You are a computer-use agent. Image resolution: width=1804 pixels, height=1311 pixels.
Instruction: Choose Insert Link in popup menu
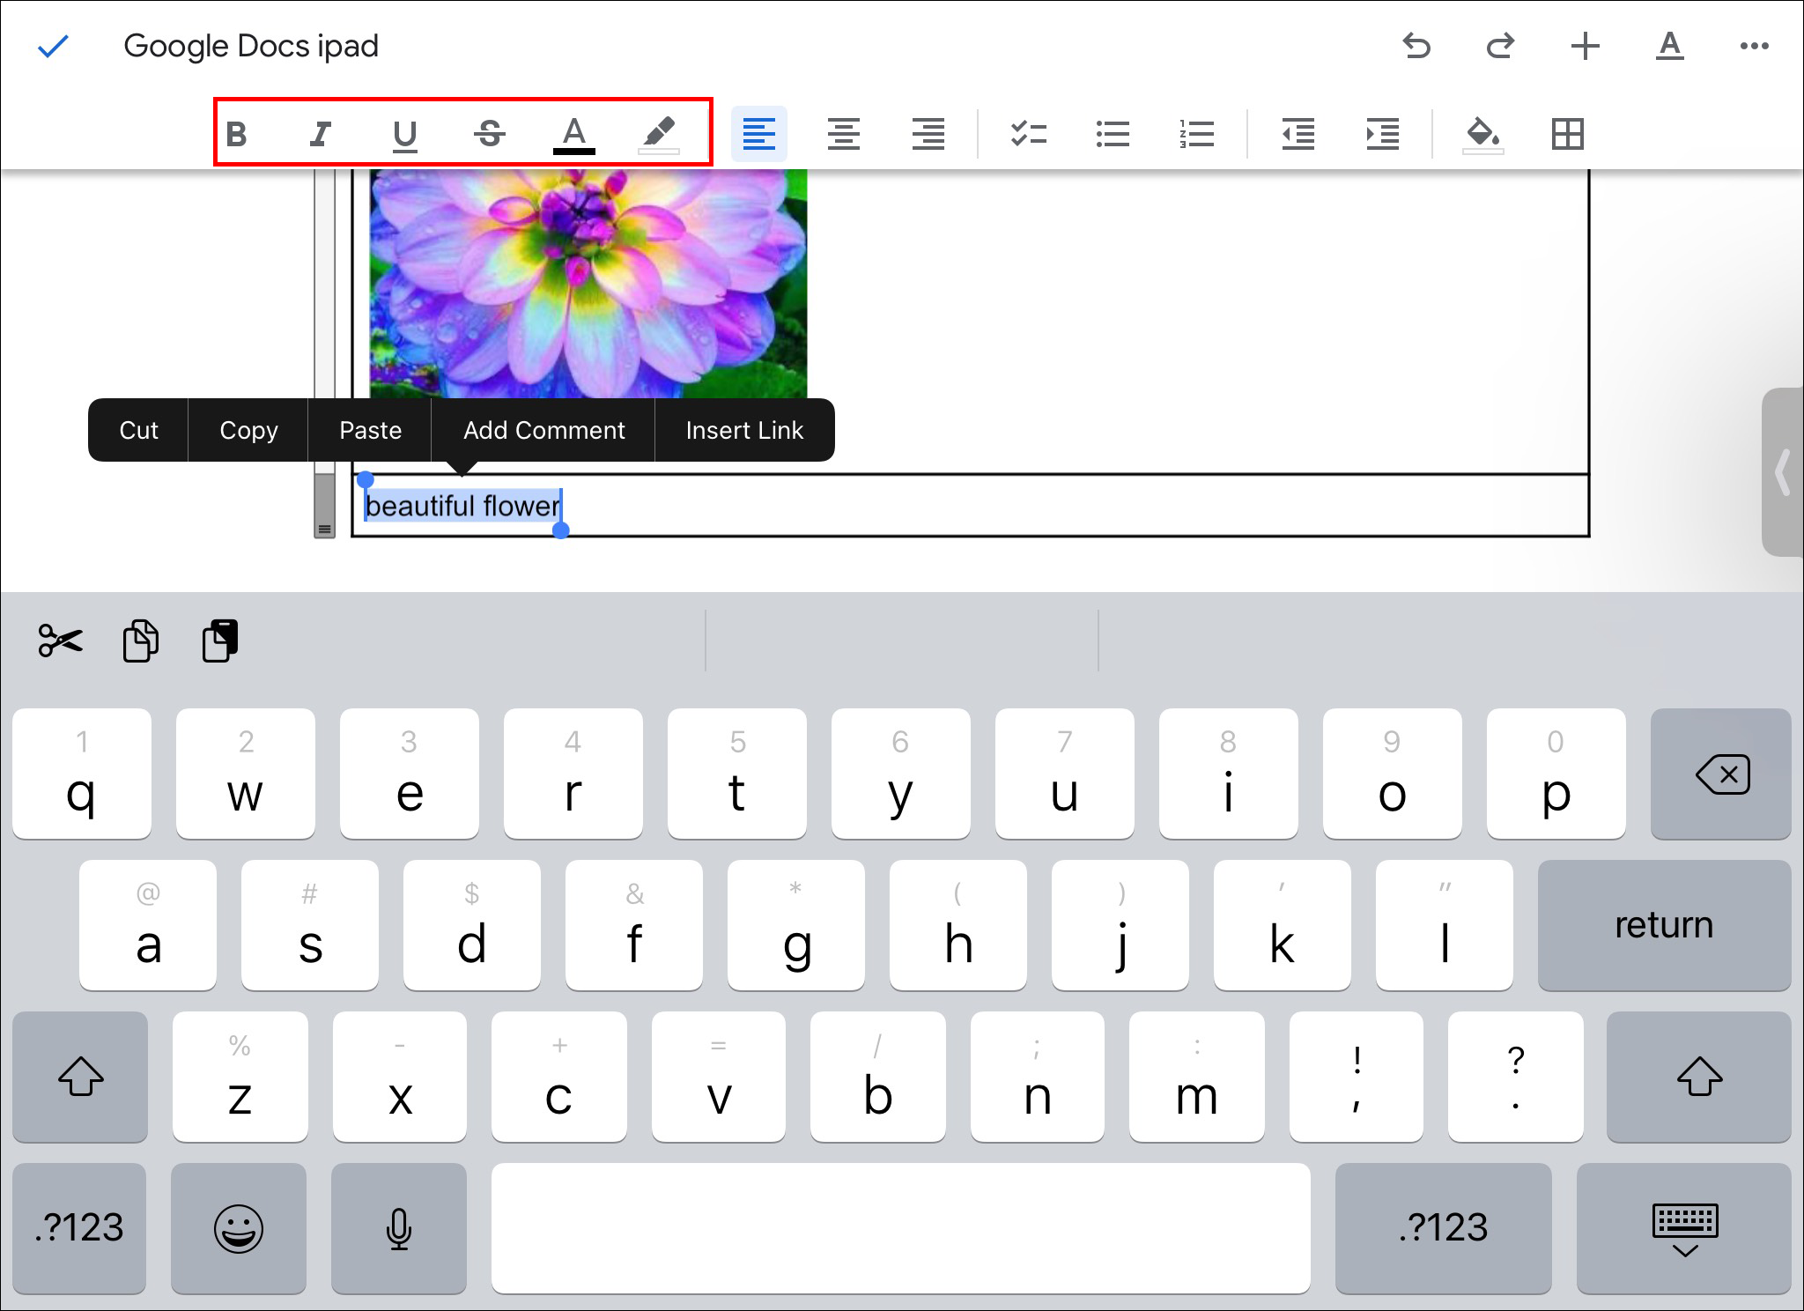coord(744,430)
